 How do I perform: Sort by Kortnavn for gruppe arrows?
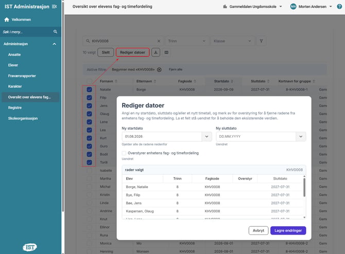coord(314,81)
